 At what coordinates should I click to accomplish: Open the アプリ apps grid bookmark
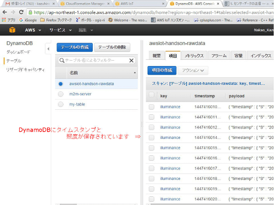coord(8,20)
